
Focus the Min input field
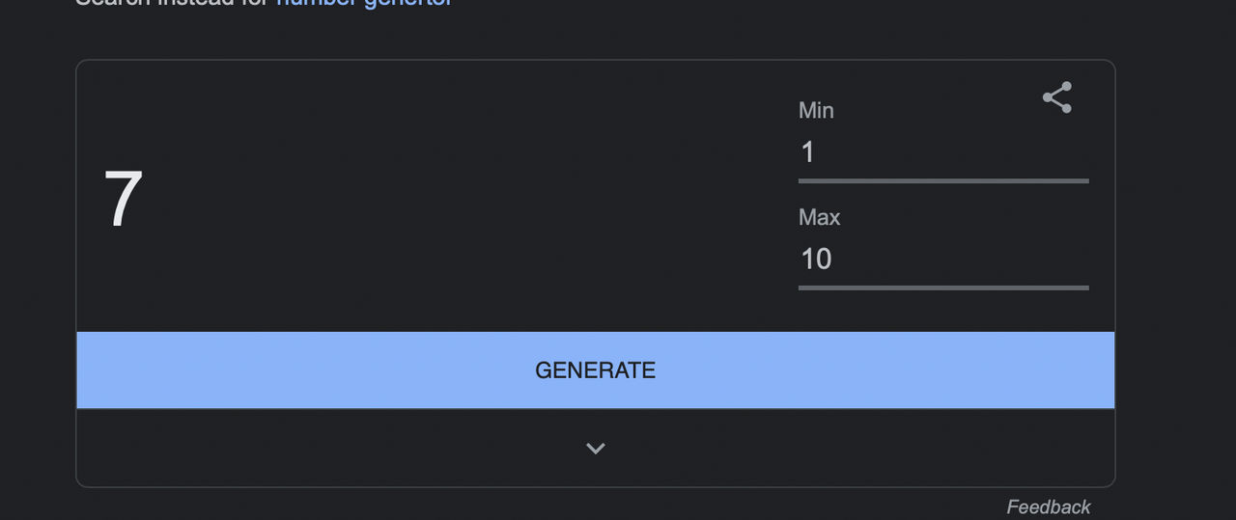click(943, 152)
